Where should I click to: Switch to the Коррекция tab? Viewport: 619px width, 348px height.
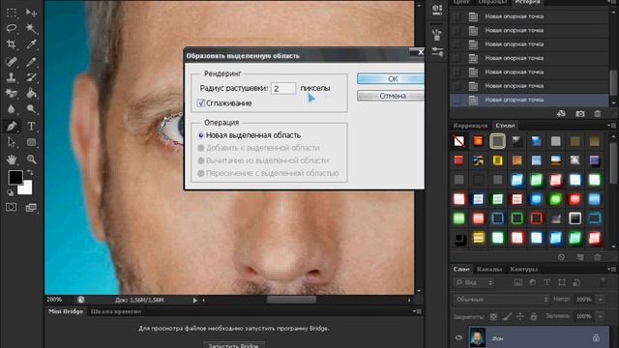pos(470,126)
